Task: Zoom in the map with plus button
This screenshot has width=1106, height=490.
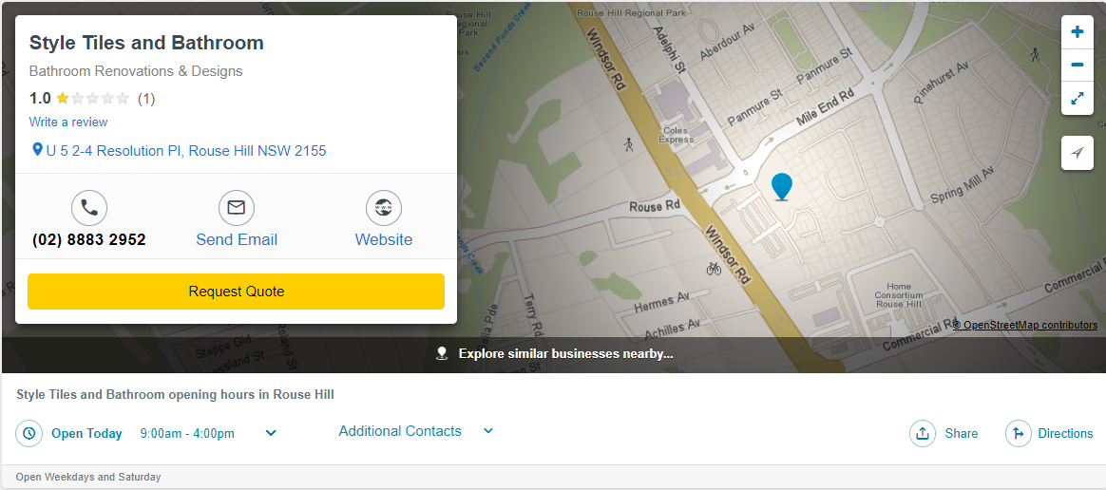Action: coord(1077,31)
